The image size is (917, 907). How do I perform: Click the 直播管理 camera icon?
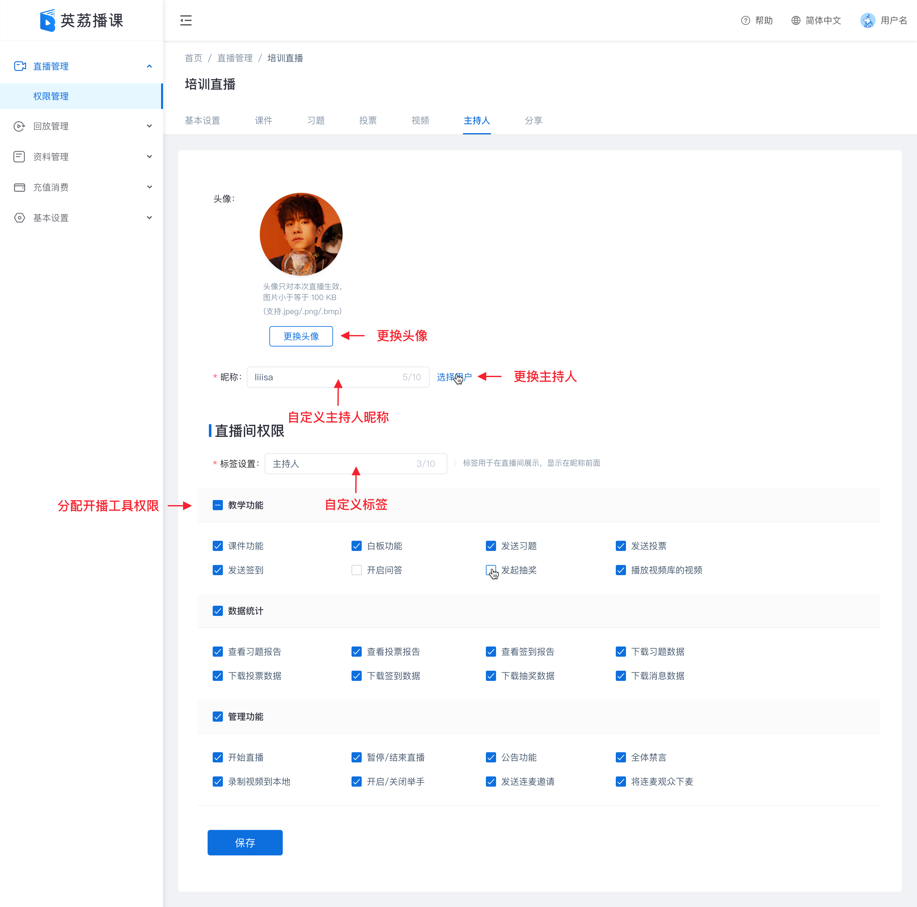20,66
